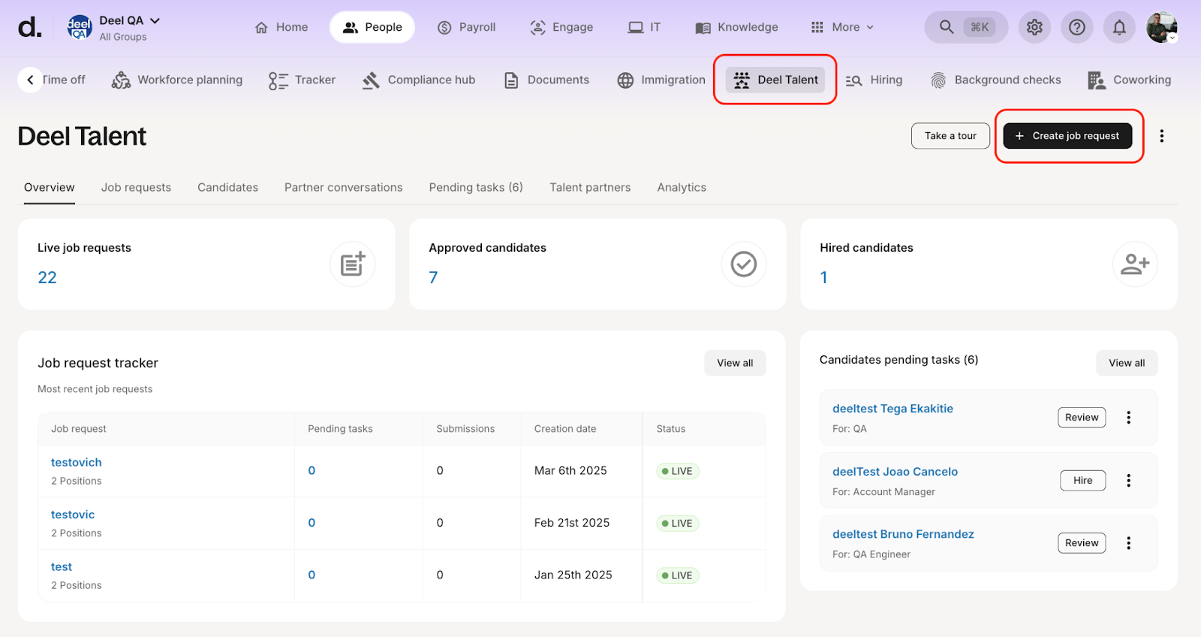Screen dimensions: 1201x637
Task: Go to Home in the top navigation
Action: (281, 27)
